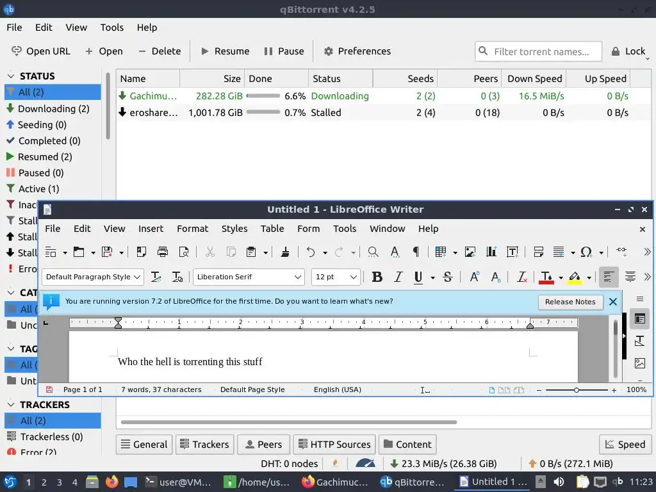Toggle Print Preview in Writer toolbar

click(184, 252)
